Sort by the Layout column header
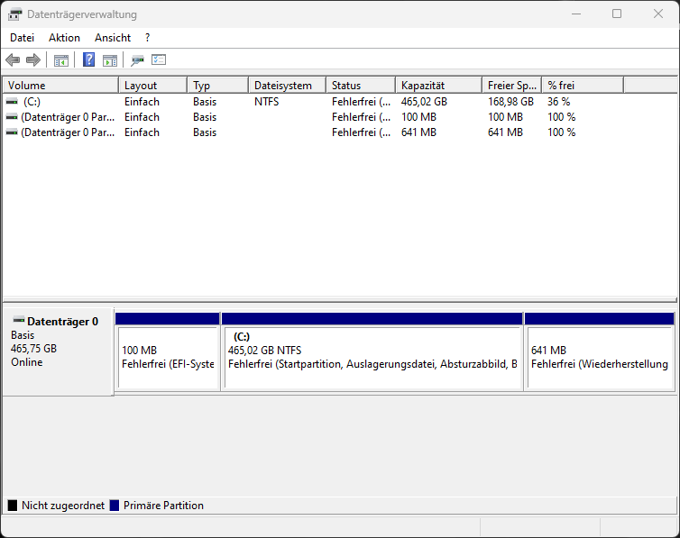This screenshot has height=538, width=680. pyautogui.click(x=153, y=86)
